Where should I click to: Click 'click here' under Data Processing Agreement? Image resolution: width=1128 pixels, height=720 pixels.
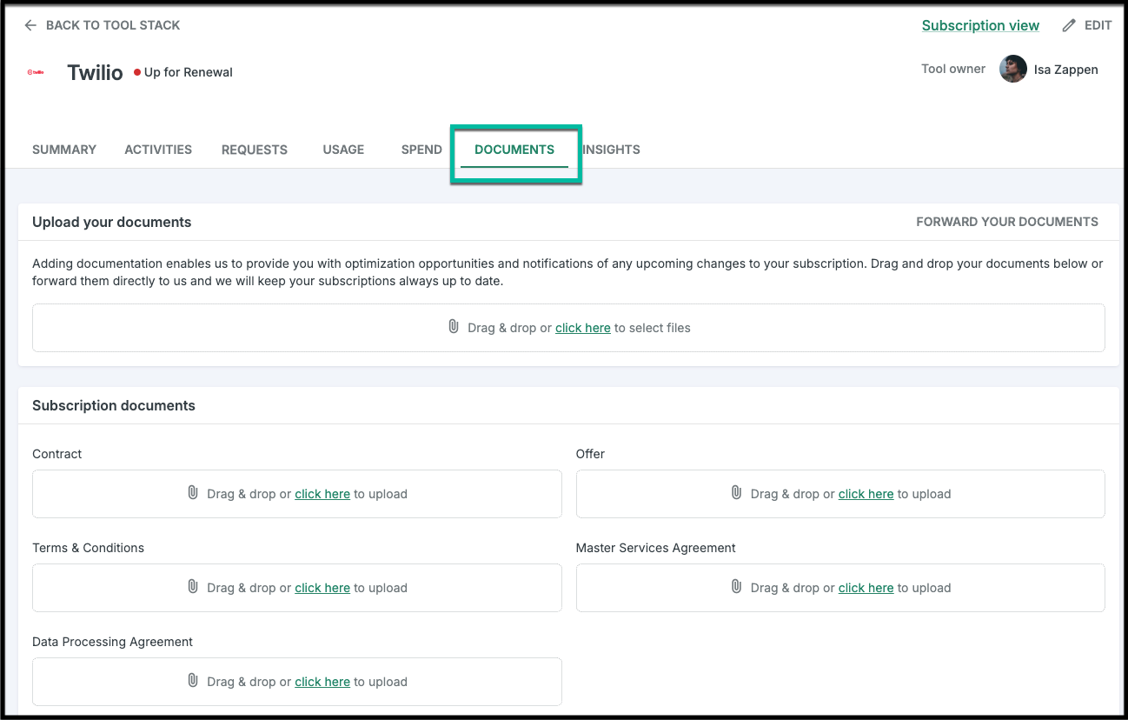(322, 682)
